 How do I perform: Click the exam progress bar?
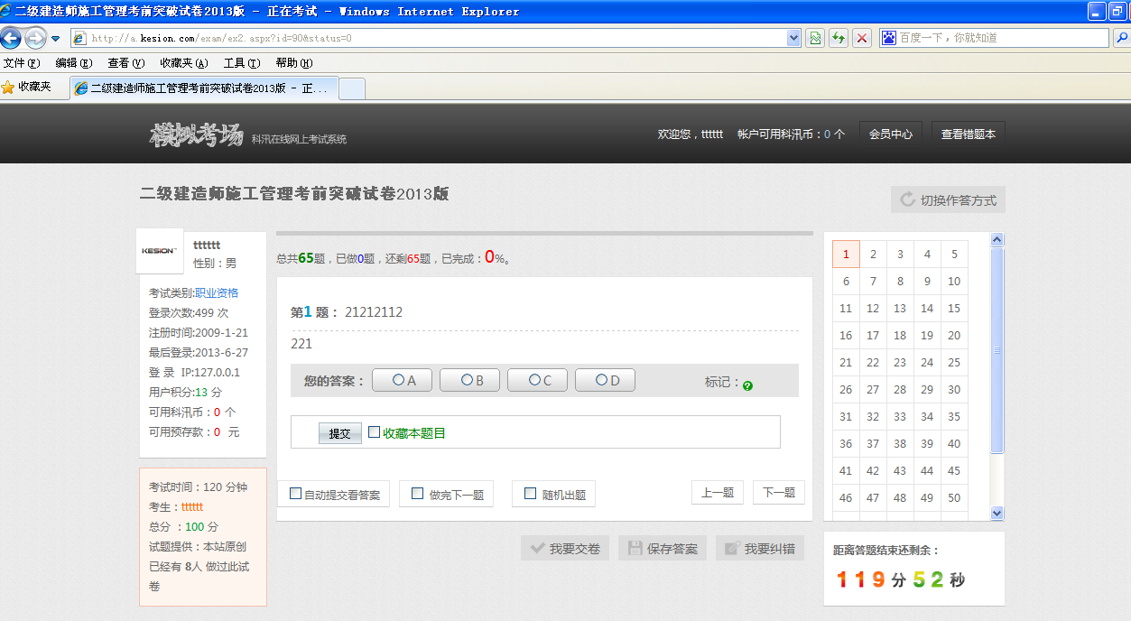[544, 234]
